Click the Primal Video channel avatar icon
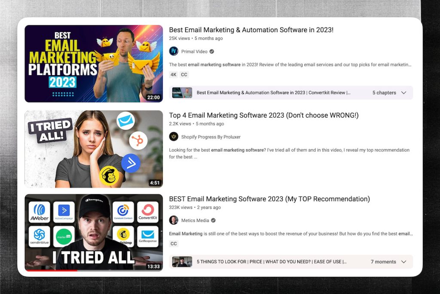The width and height of the screenshot is (440, 294). [174, 52]
